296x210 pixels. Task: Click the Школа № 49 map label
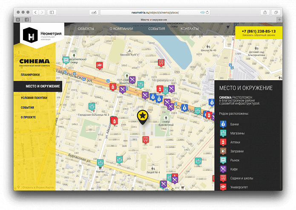[208, 50]
